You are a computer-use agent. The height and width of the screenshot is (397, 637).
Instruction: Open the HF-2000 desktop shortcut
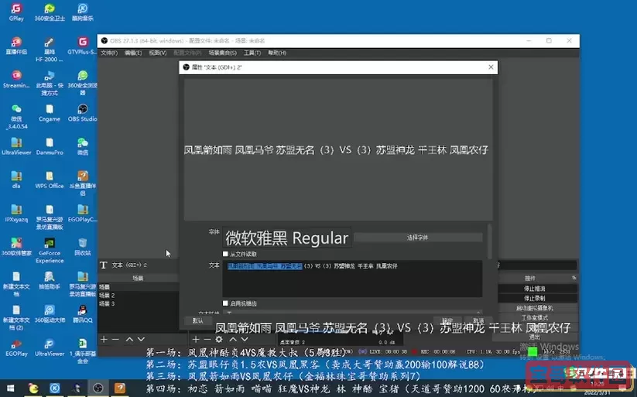point(50,50)
